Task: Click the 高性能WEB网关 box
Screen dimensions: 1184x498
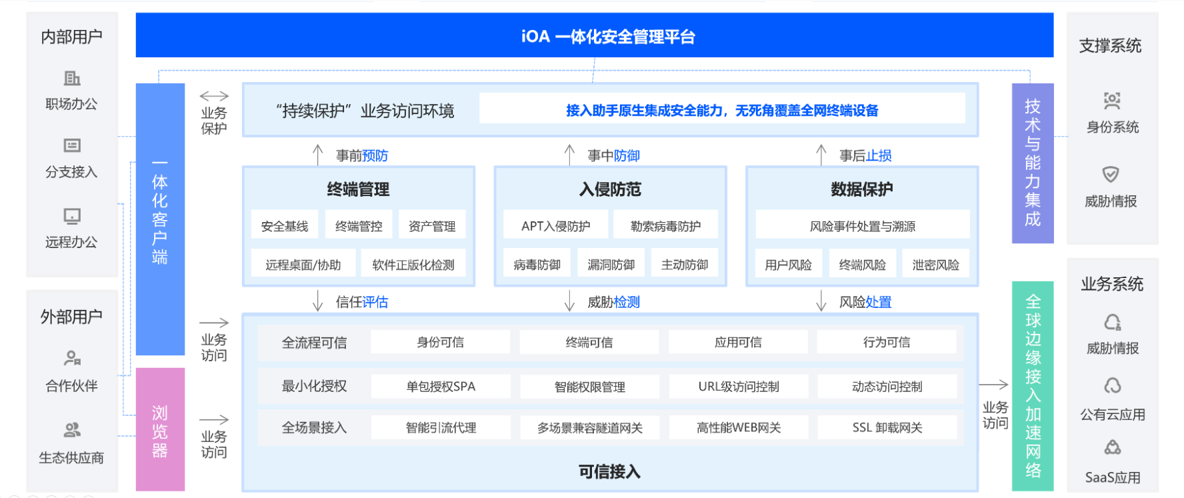Action: tap(738, 427)
